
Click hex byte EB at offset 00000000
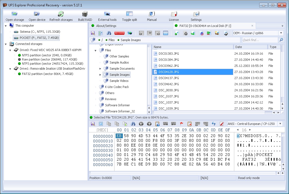(x=119, y=136)
